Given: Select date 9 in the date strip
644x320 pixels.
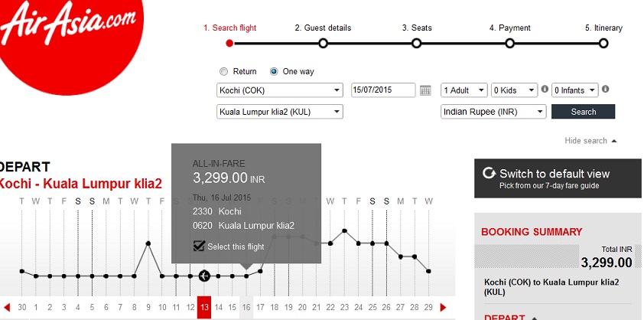Looking at the screenshot, I should point(148,307).
